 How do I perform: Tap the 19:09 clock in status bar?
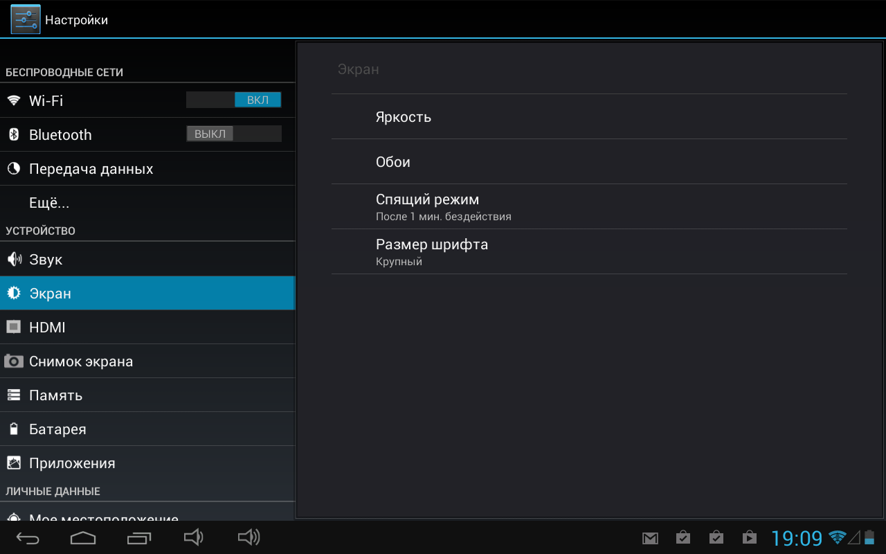click(x=797, y=538)
